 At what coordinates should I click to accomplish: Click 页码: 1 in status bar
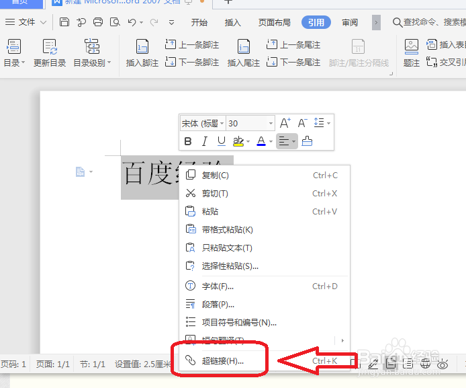[13, 364]
